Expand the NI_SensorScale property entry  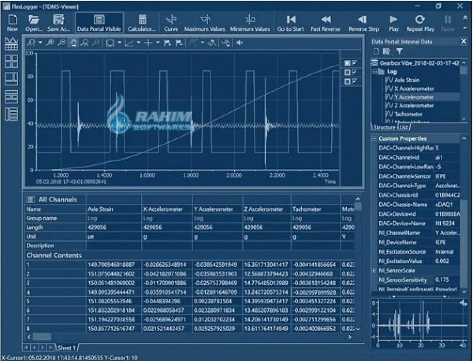374,271
